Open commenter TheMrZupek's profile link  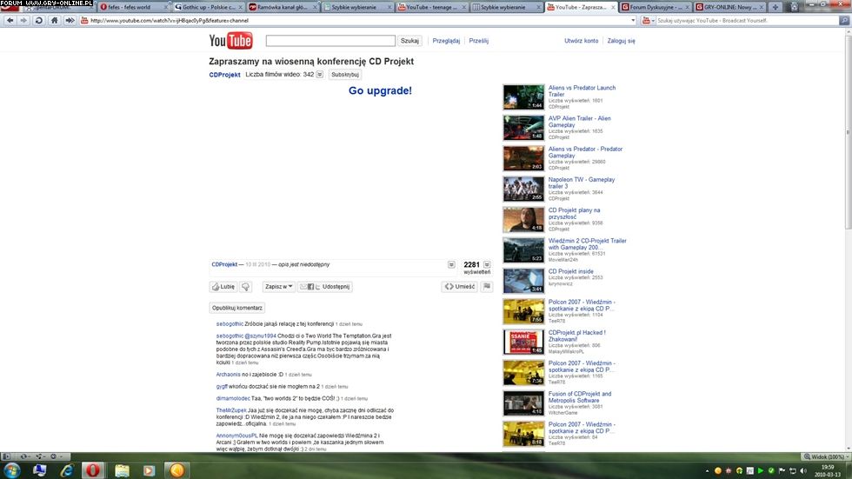(x=231, y=410)
